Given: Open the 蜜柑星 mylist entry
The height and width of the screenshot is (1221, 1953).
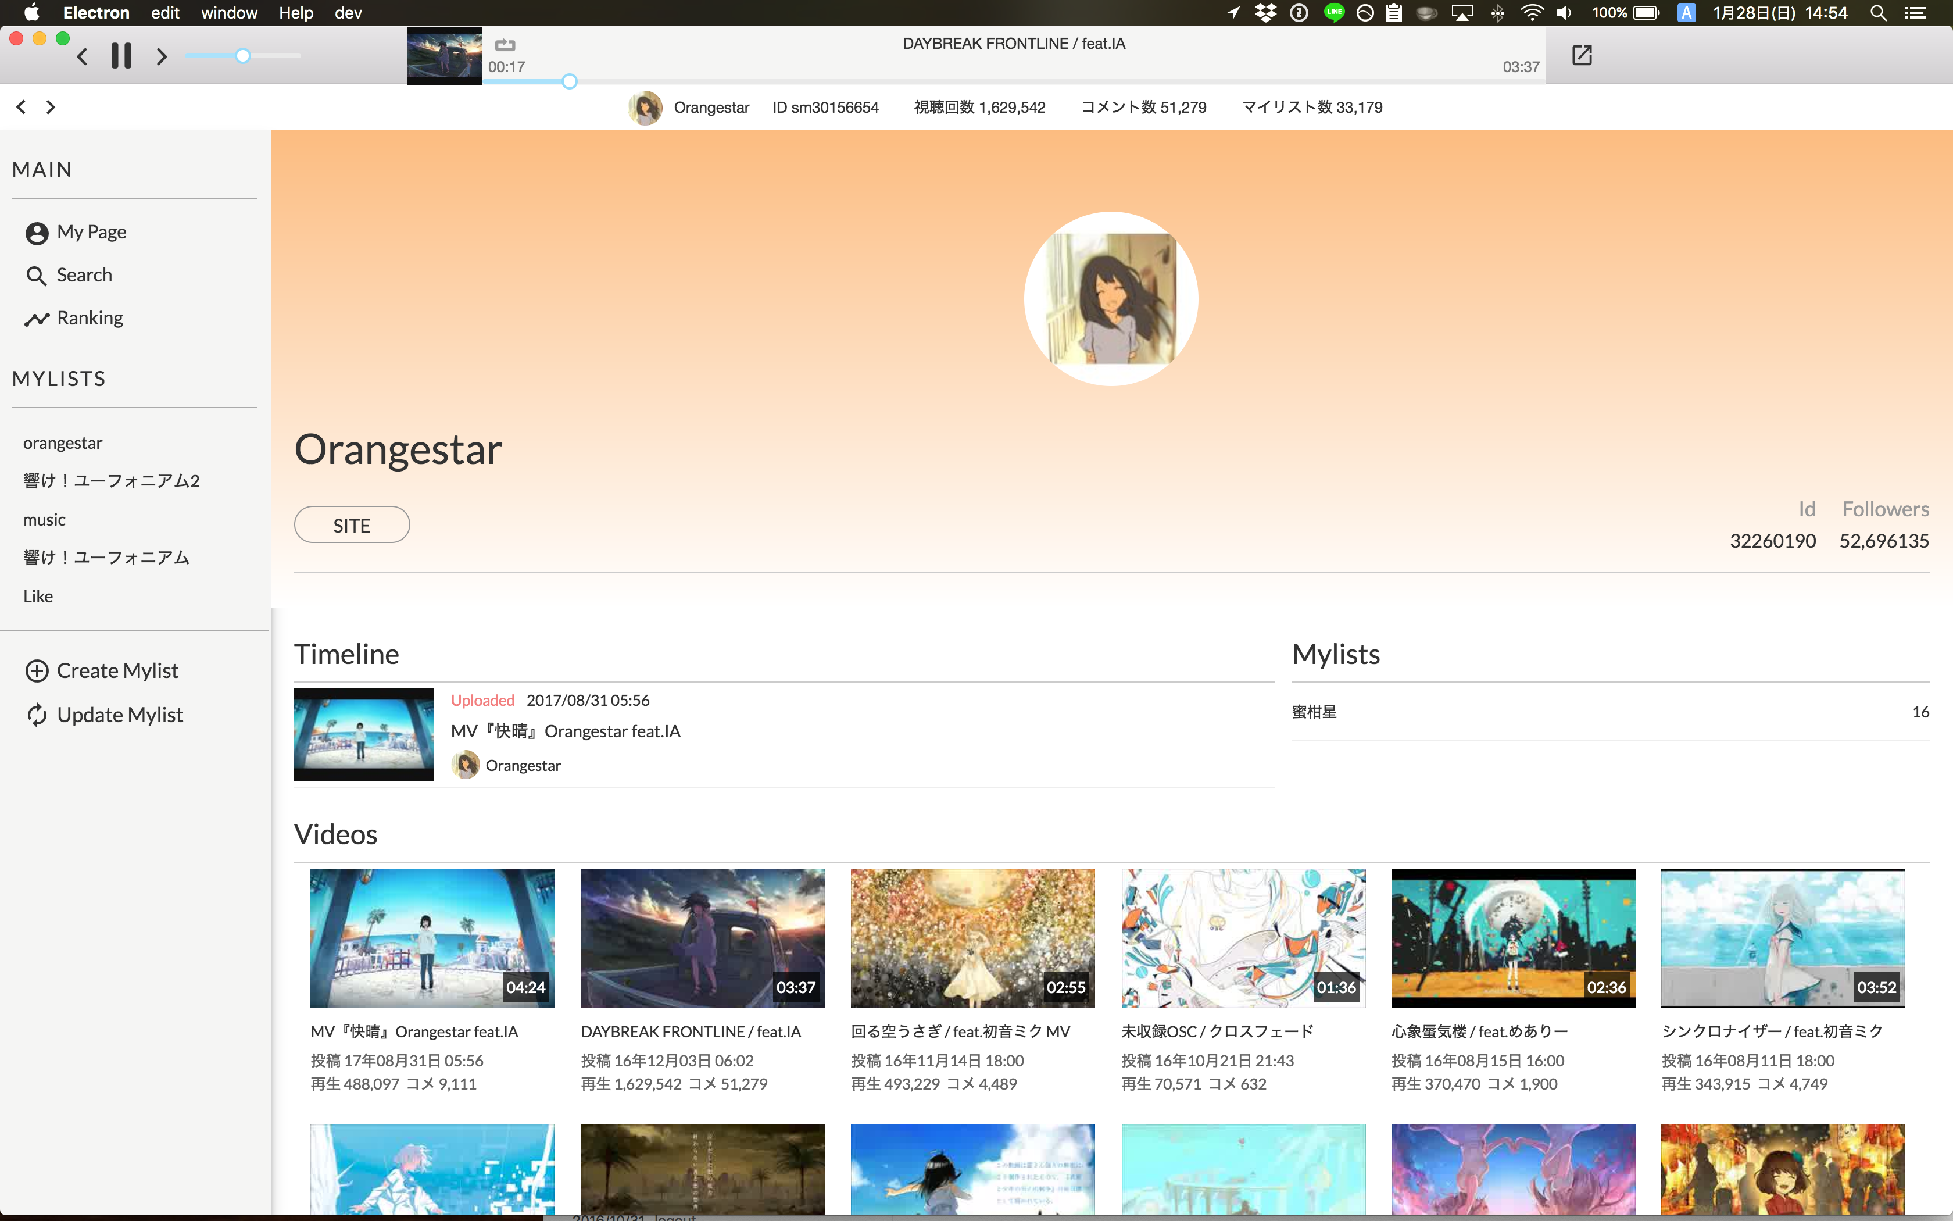Looking at the screenshot, I should pyautogui.click(x=1315, y=712).
